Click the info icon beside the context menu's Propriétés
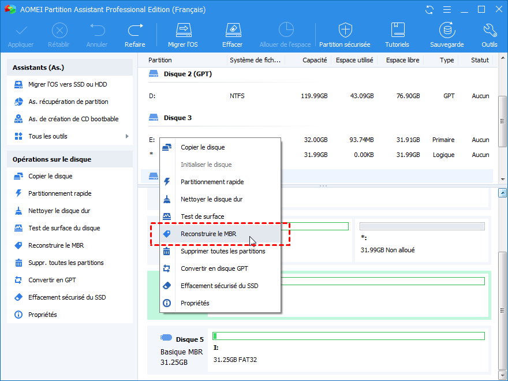 [x=166, y=303]
